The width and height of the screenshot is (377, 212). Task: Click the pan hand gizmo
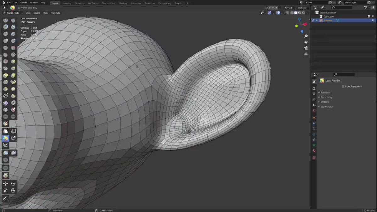pyautogui.click(x=306, y=42)
